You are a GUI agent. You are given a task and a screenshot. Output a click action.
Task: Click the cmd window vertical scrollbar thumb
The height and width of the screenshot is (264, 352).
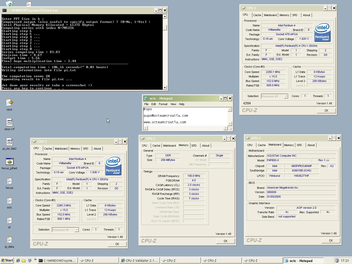coord(165,27)
